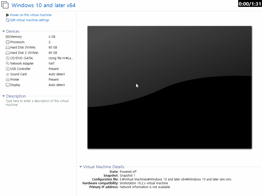Click 'Workstation 16.2.x virtual machine' text
The height and width of the screenshot is (196, 262).
click(x=144, y=183)
